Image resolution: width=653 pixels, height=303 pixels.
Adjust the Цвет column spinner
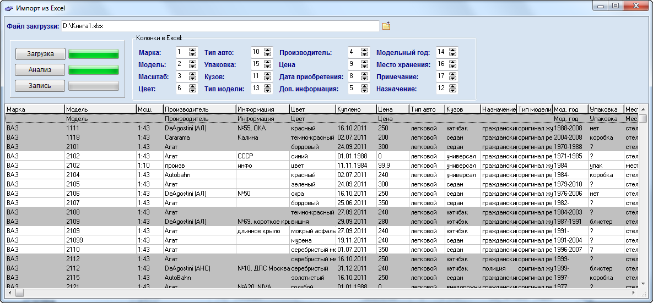click(192, 88)
